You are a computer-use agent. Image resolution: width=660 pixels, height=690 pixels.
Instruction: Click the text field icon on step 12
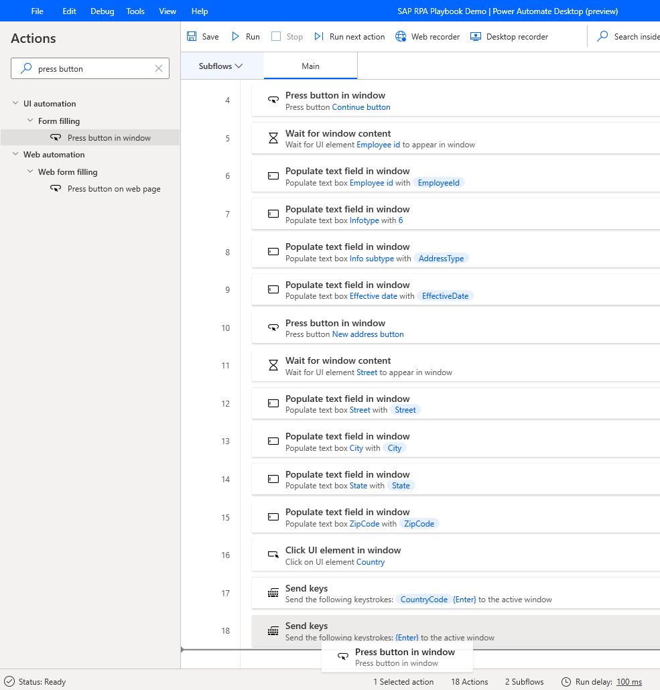(x=273, y=403)
